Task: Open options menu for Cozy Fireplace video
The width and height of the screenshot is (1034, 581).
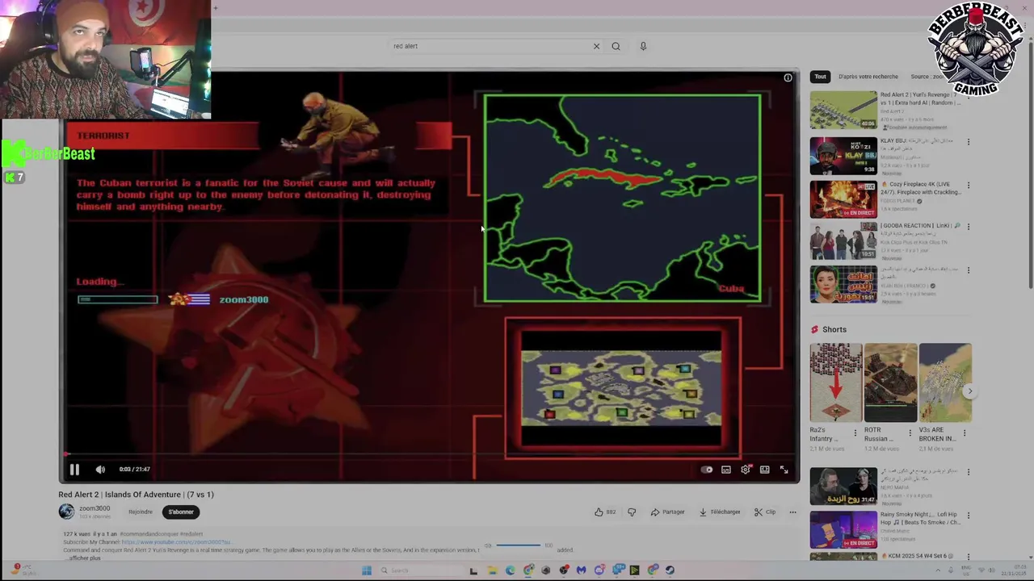Action: tap(969, 186)
